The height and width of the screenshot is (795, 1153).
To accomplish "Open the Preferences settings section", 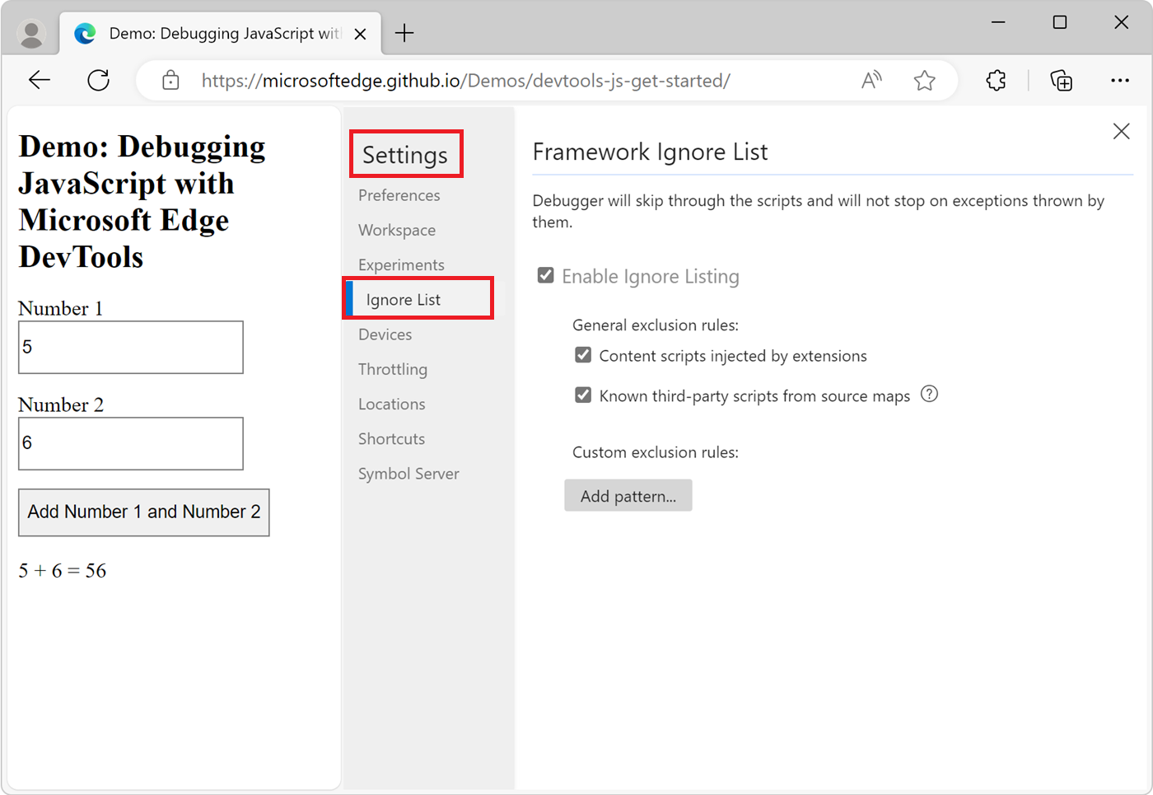I will [x=399, y=195].
